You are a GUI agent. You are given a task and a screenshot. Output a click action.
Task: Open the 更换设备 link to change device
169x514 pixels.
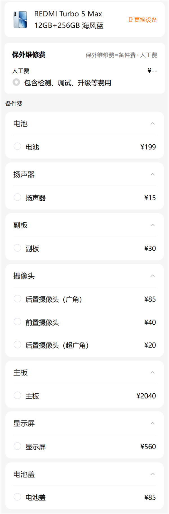(145, 20)
